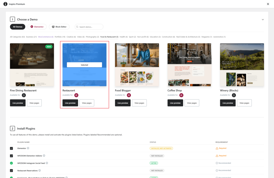This screenshot has height=178, width=274.
Task: Click Recommended info icon for Restaurant Reservations
Action: [217, 170]
